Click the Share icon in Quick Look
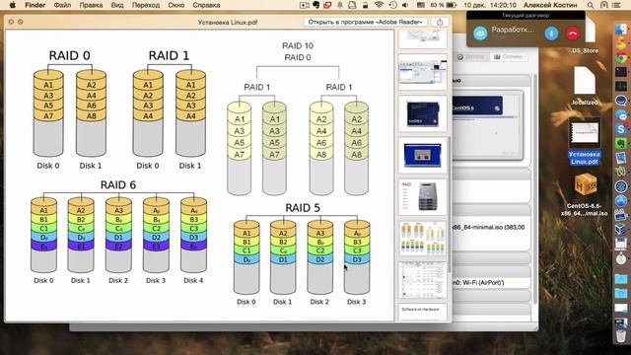The image size is (631, 355). pos(440,22)
